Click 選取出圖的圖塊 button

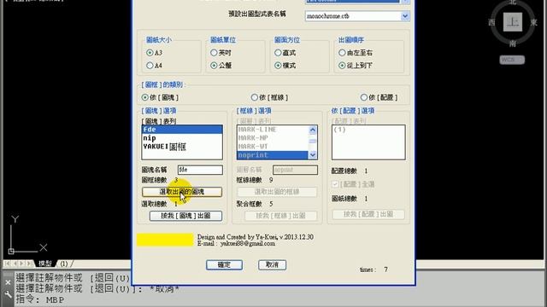182,192
